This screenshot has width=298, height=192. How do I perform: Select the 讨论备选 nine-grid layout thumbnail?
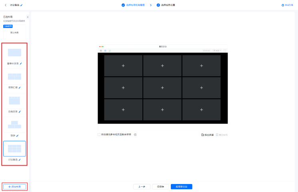click(14, 149)
